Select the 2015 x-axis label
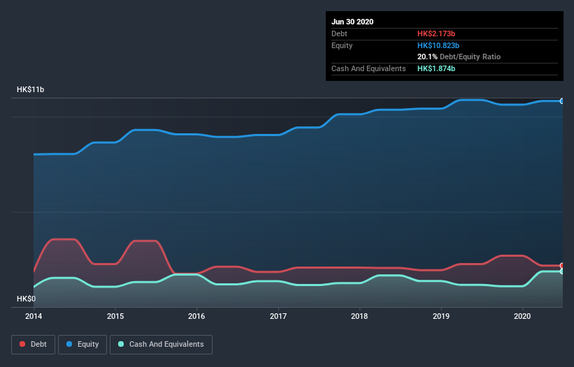 point(115,316)
